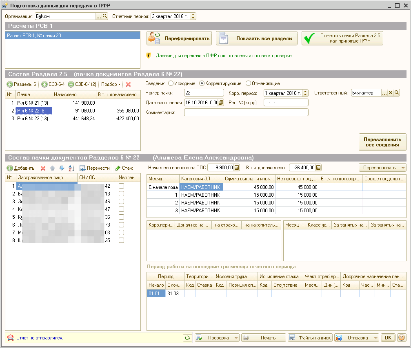The width and height of the screenshot is (411, 348).
Task: Click the Переформировать button
Action: (180, 38)
